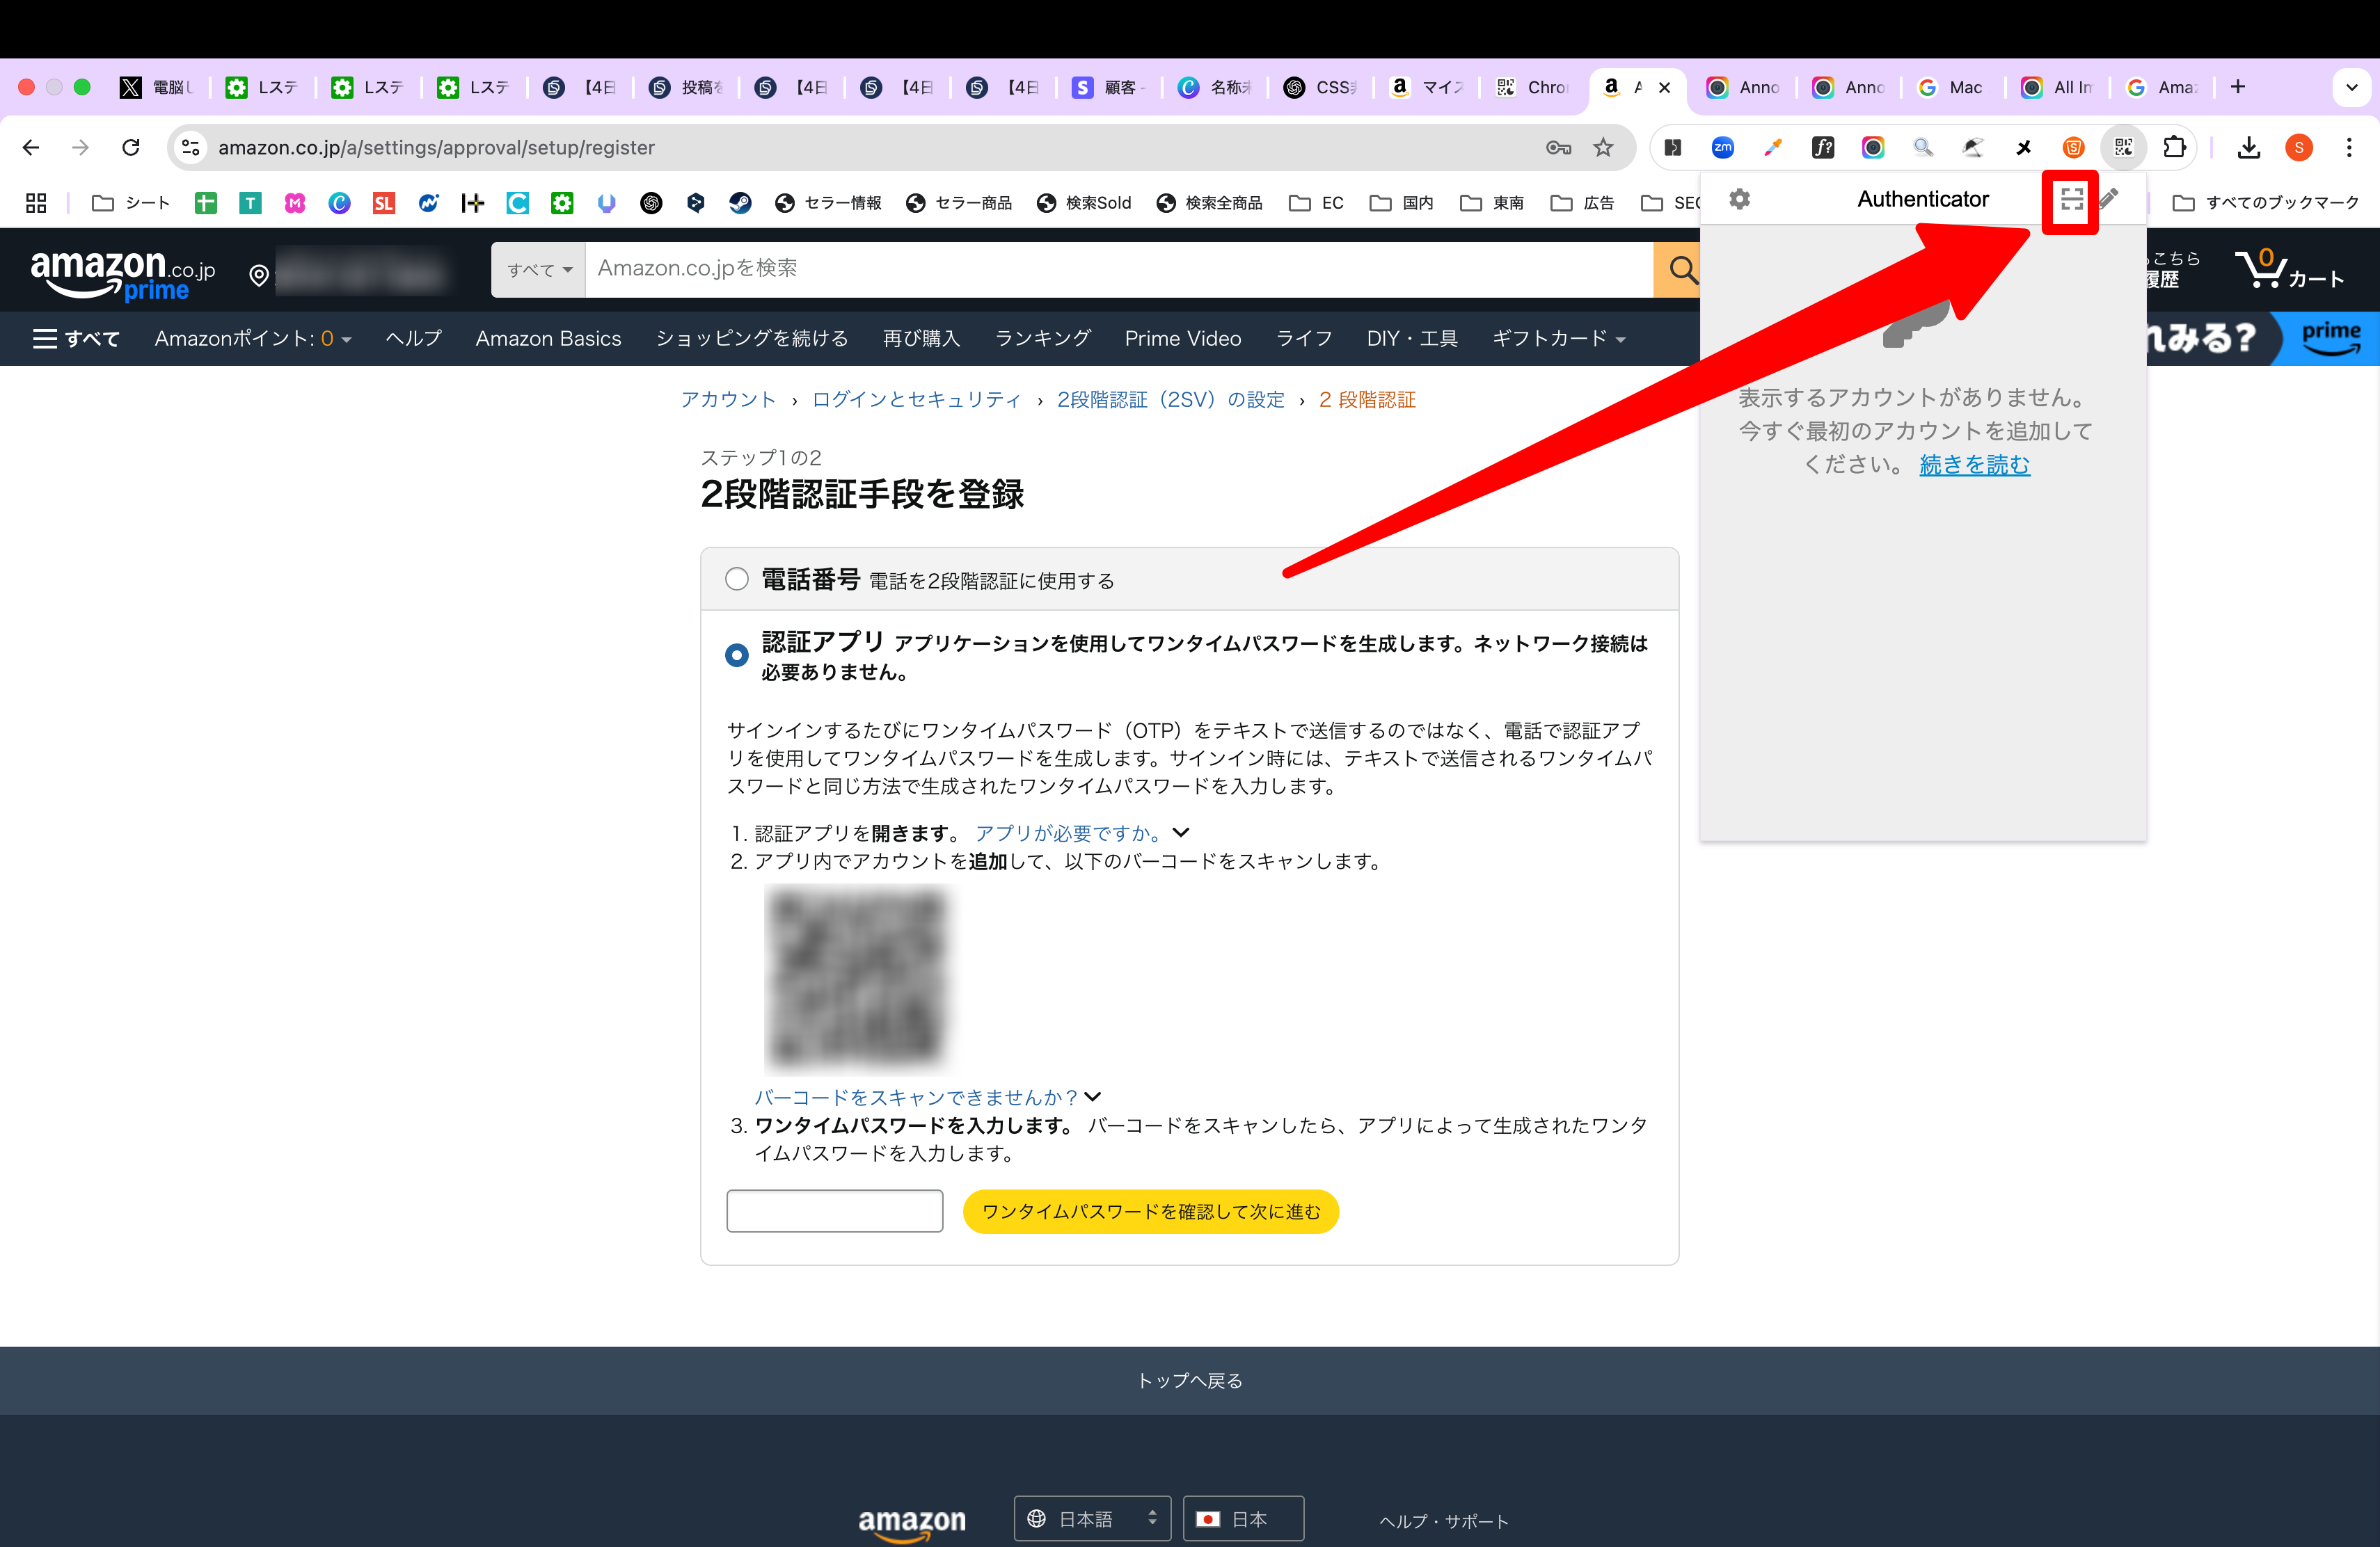Screen dimensions: 2380x1547
Task: Expand バーコードをスキャンできませんか section
Action: pos(927,1097)
